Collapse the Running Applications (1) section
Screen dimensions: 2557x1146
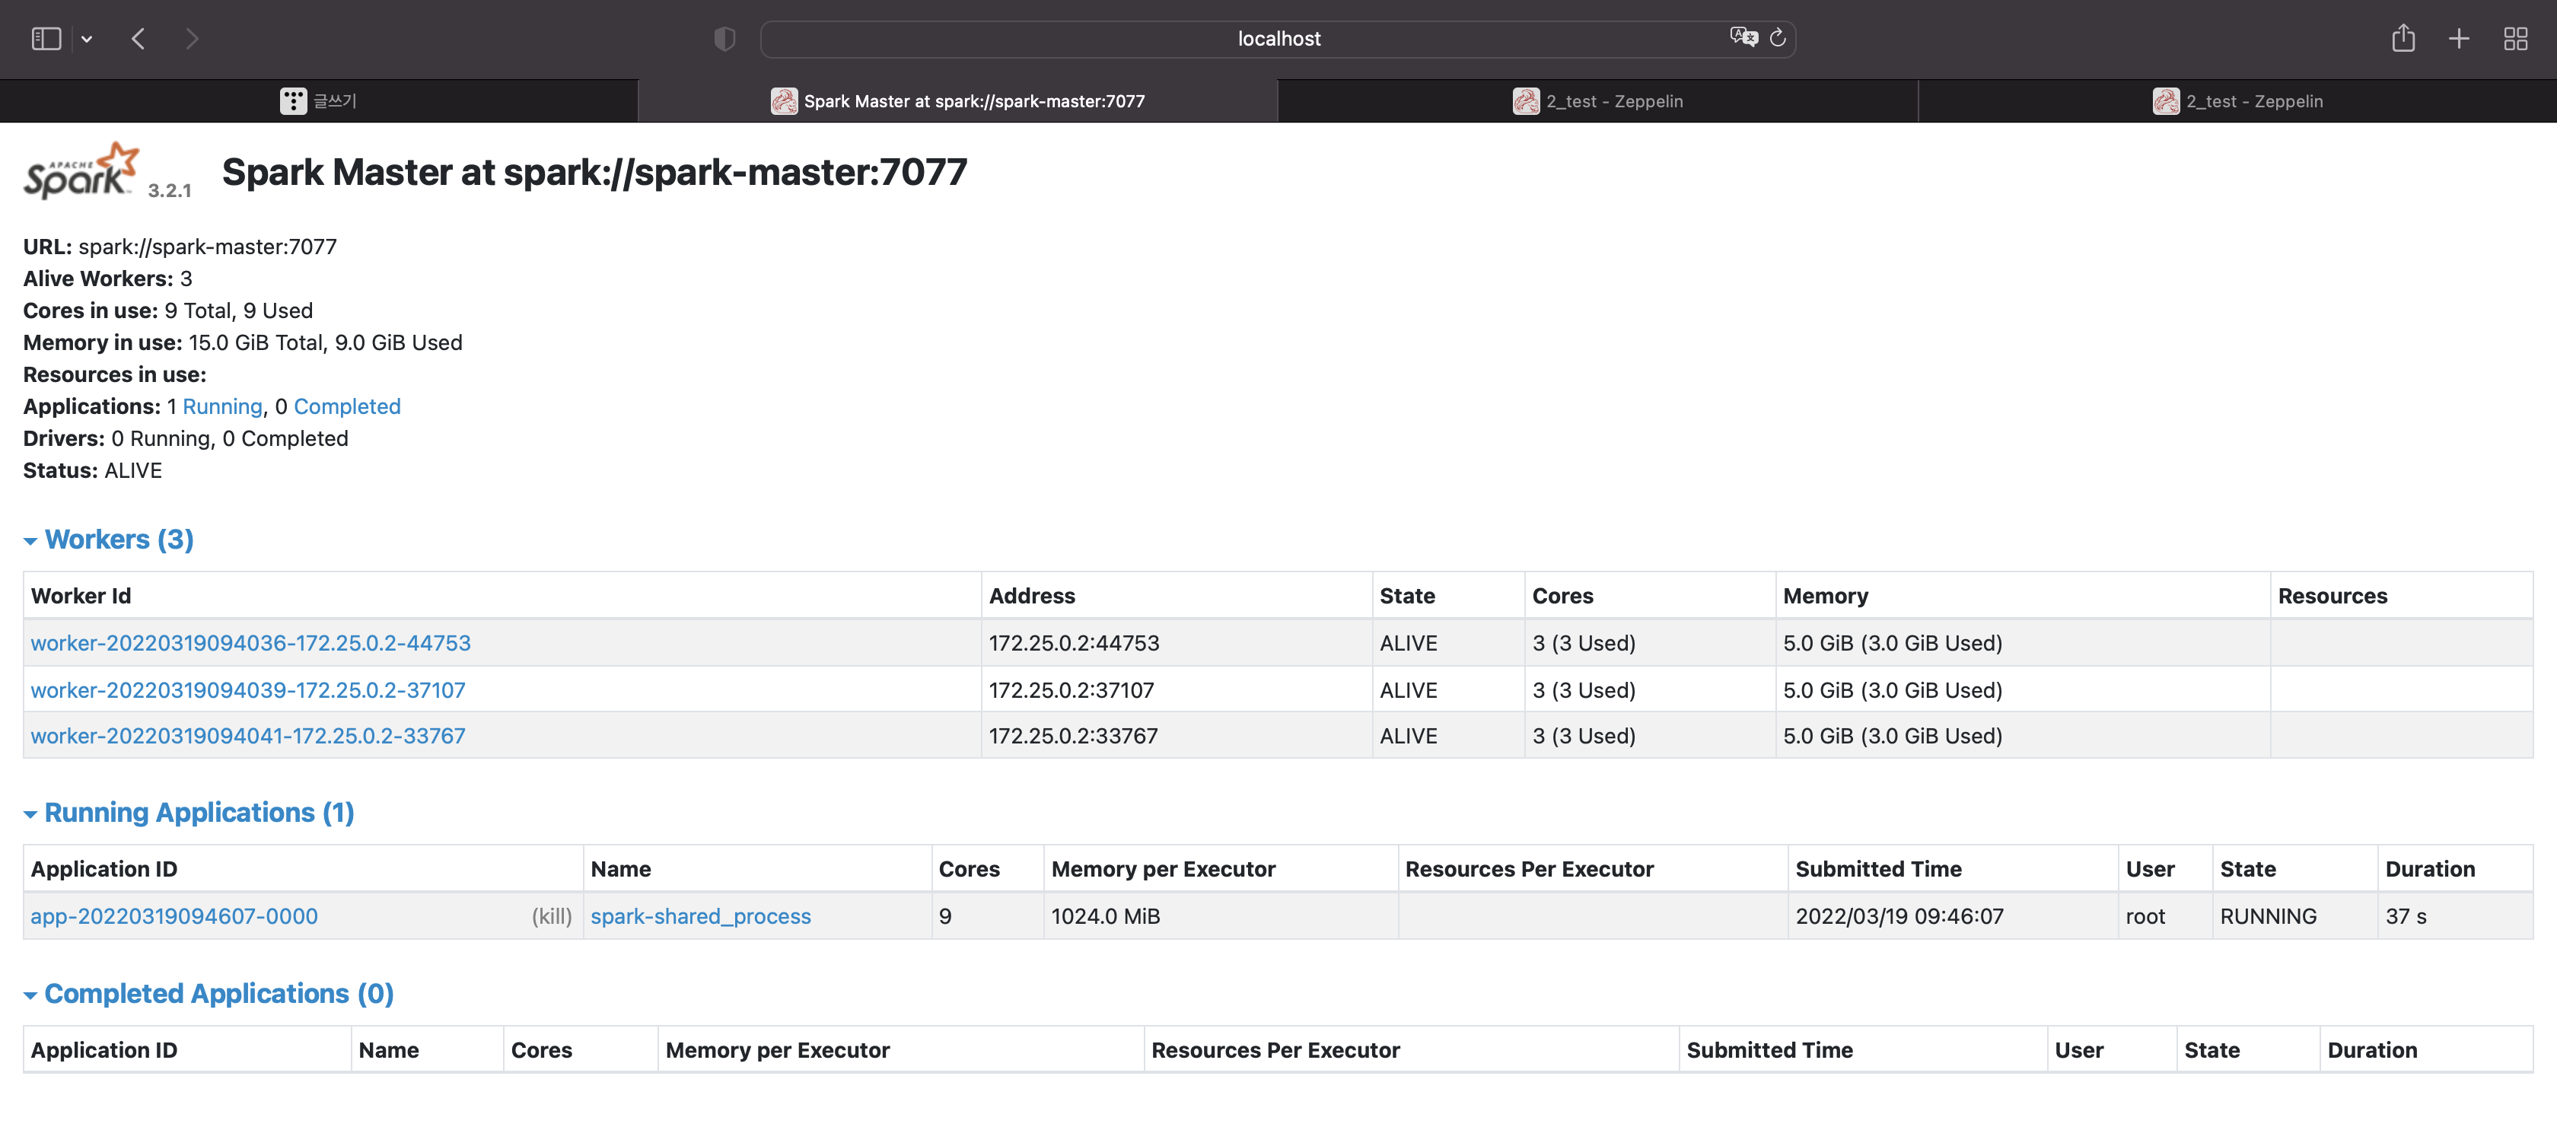tap(199, 813)
